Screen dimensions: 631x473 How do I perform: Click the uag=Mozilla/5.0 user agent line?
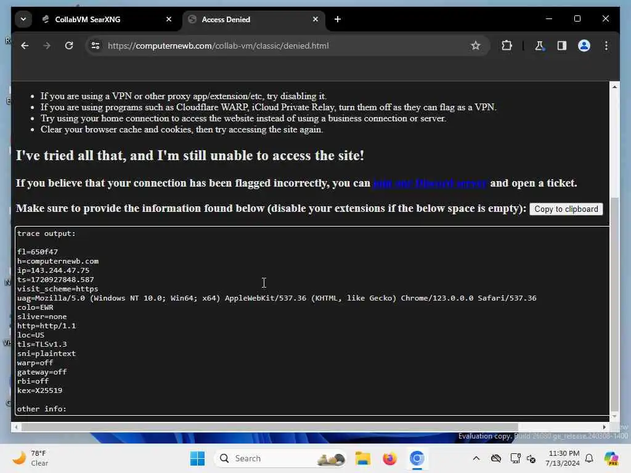pos(277,298)
